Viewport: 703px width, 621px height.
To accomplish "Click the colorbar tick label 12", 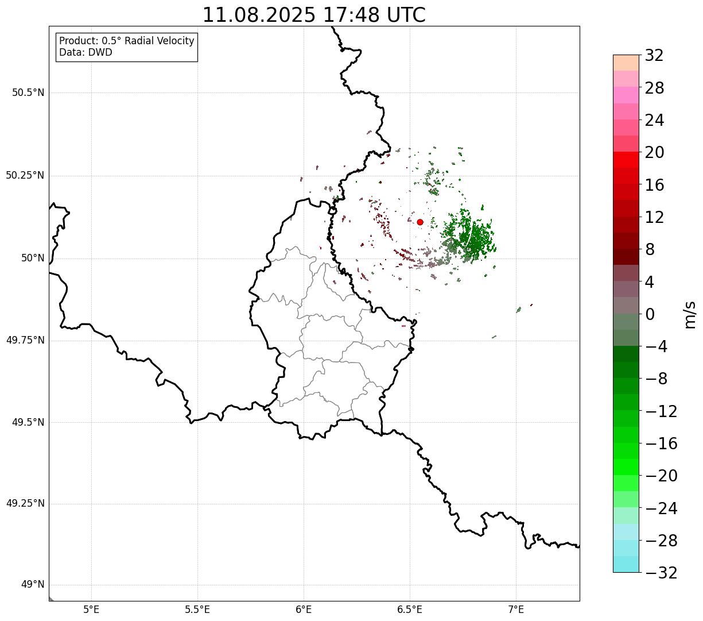I will [654, 217].
